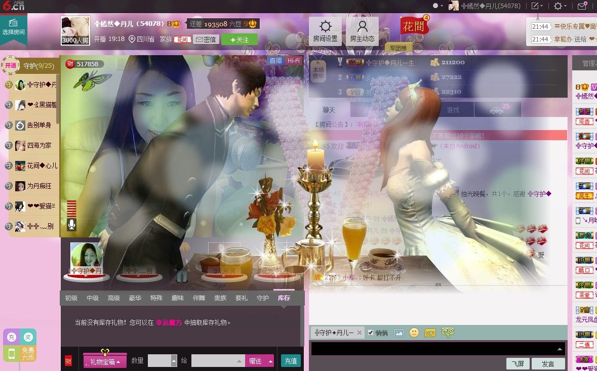Select the 趣味 gift tab
This screenshot has height=371, width=597.
coord(177,298)
